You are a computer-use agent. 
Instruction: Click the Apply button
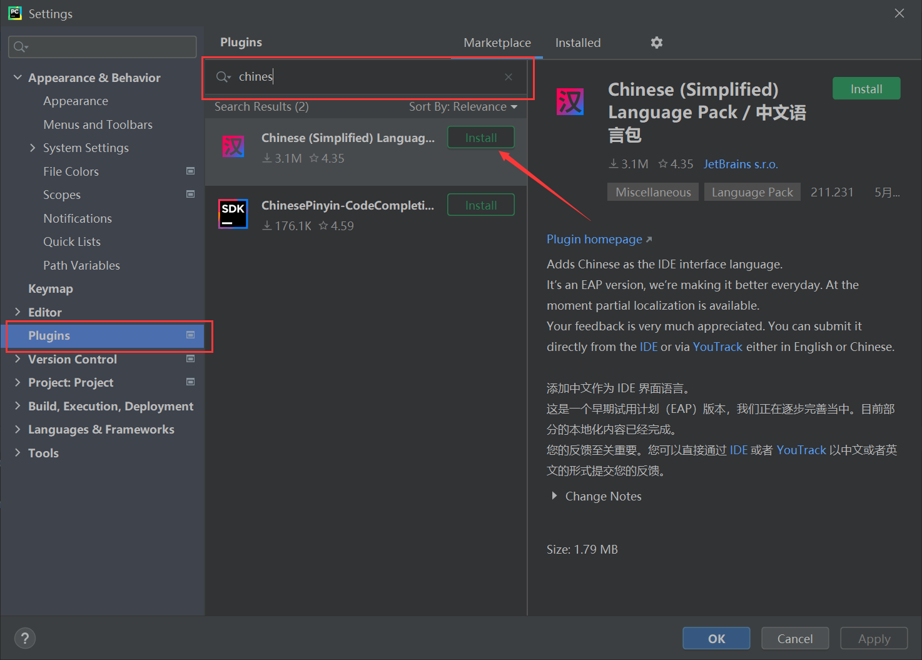pyautogui.click(x=874, y=638)
